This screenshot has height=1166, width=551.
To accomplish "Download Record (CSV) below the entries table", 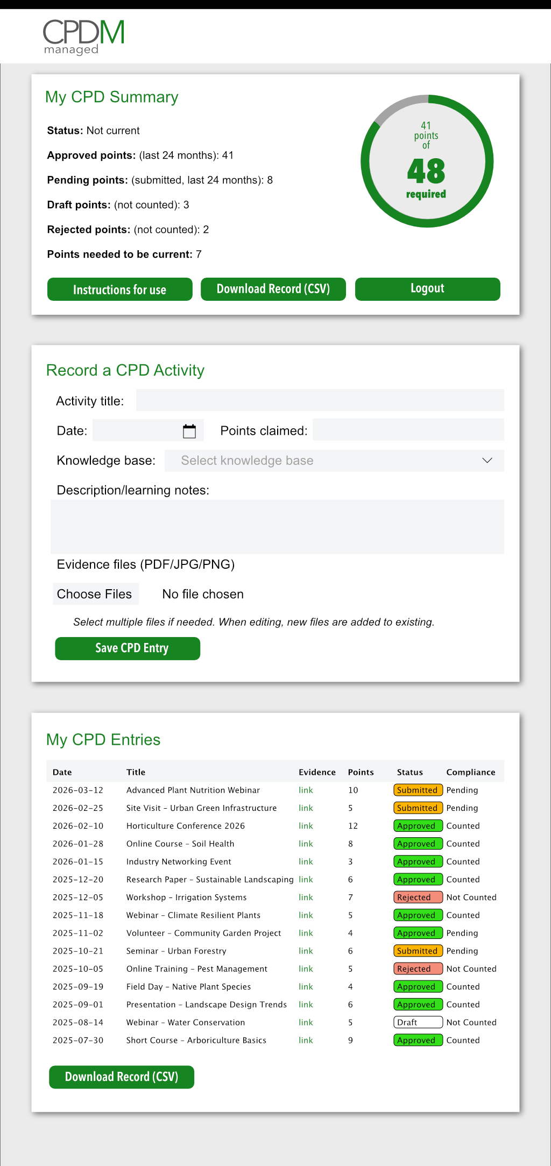I will point(122,1077).
